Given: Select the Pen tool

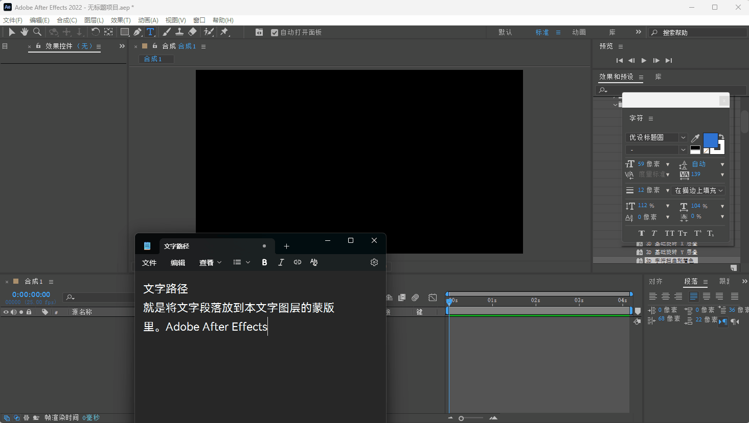Looking at the screenshot, I should 138,32.
